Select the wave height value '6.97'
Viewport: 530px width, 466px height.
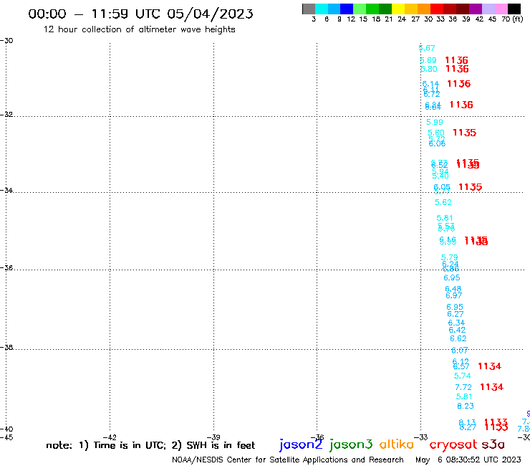pos(454,296)
